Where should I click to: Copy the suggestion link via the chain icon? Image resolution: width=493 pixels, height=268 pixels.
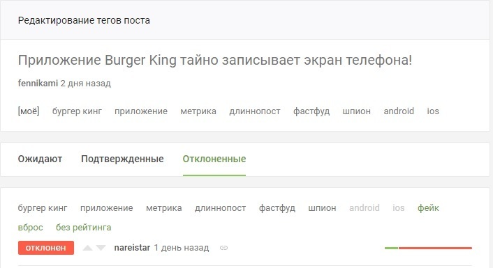tap(223, 248)
